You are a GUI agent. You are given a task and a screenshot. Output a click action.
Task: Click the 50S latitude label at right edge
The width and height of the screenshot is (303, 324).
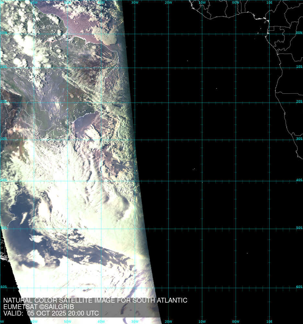point(299,228)
